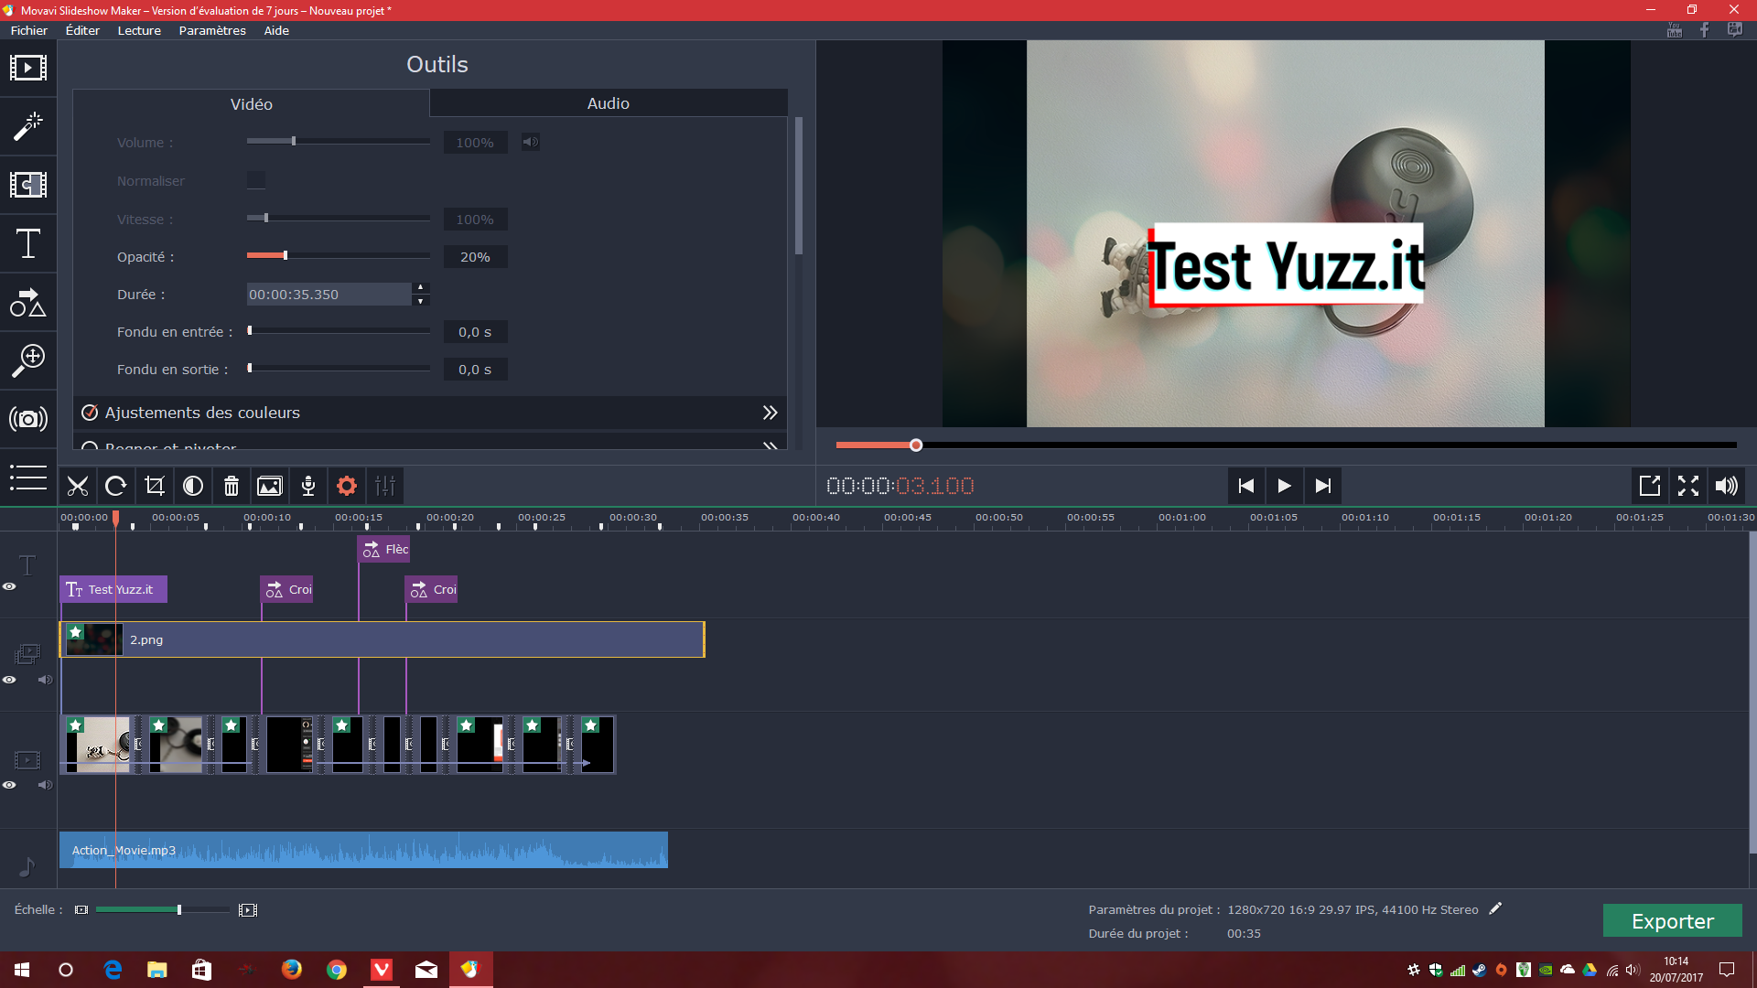Image resolution: width=1757 pixels, height=988 pixels.
Task: Play the preview
Action: 1285,486
